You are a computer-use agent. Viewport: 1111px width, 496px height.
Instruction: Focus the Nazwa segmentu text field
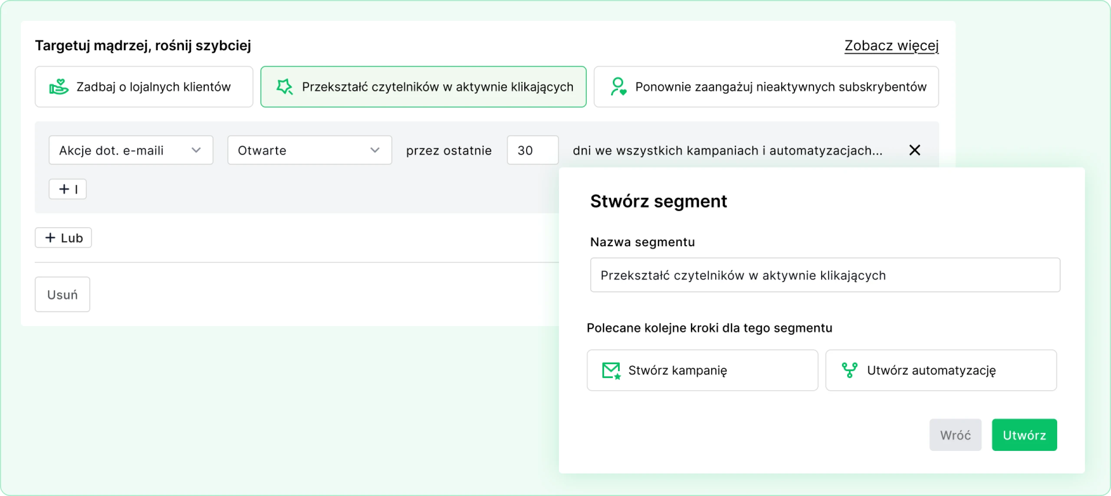825,275
